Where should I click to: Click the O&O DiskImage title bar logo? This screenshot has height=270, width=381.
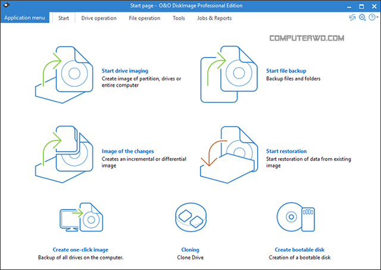7,5
